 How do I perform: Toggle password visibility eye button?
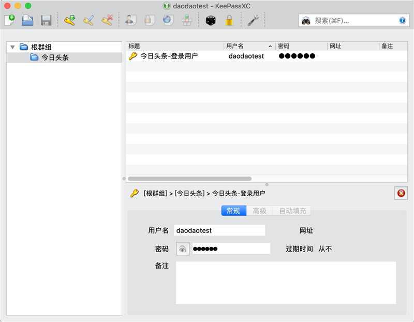[x=183, y=249]
